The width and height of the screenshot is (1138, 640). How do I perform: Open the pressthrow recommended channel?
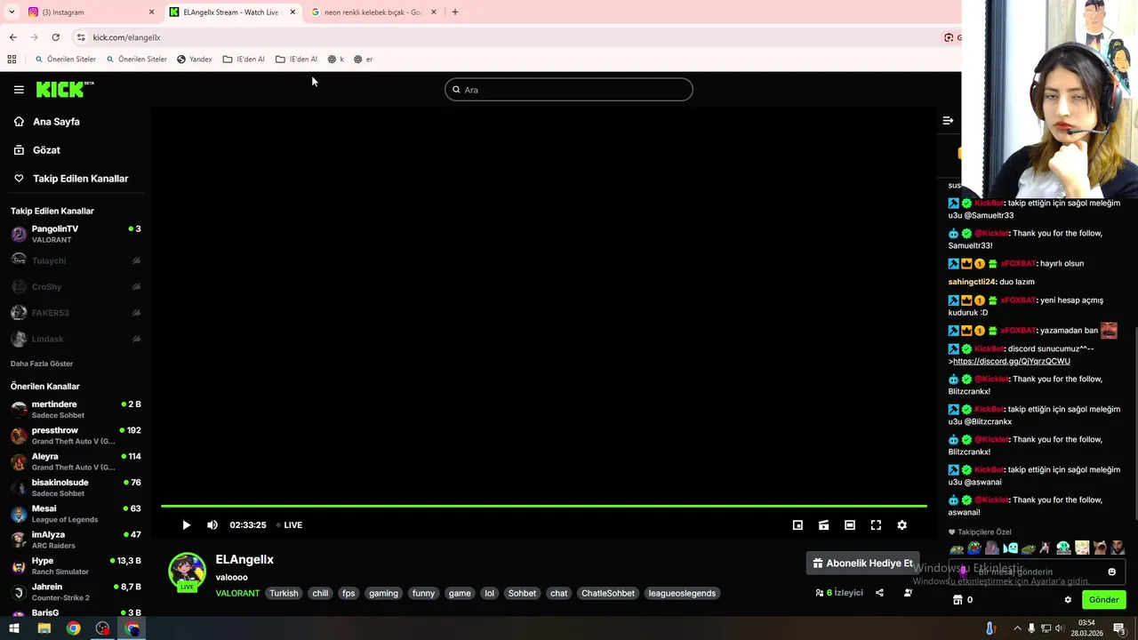click(x=76, y=436)
